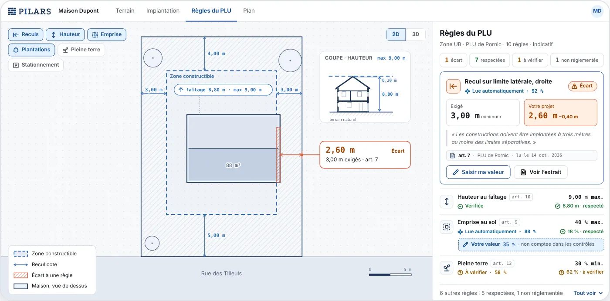The image size is (610, 301).
Task: Click the Saisir ma valeur button
Action: (x=478, y=172)
